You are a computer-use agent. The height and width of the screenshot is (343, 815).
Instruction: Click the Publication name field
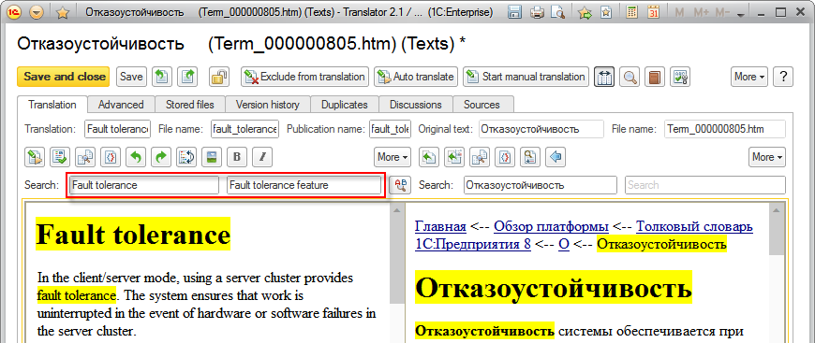390,129
